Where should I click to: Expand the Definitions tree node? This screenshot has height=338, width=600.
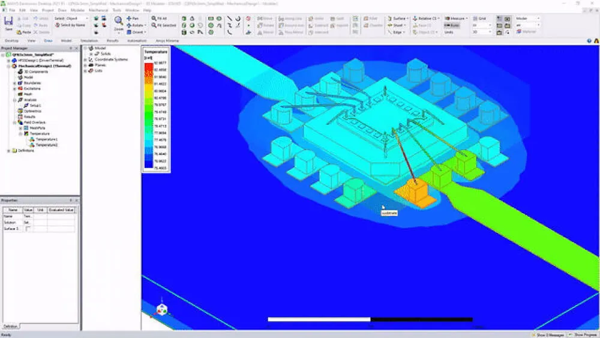8,151
